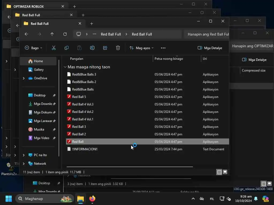Open Firefox from the taskbar
Screen dimensions: 274x205
click(x=92, y=199)
